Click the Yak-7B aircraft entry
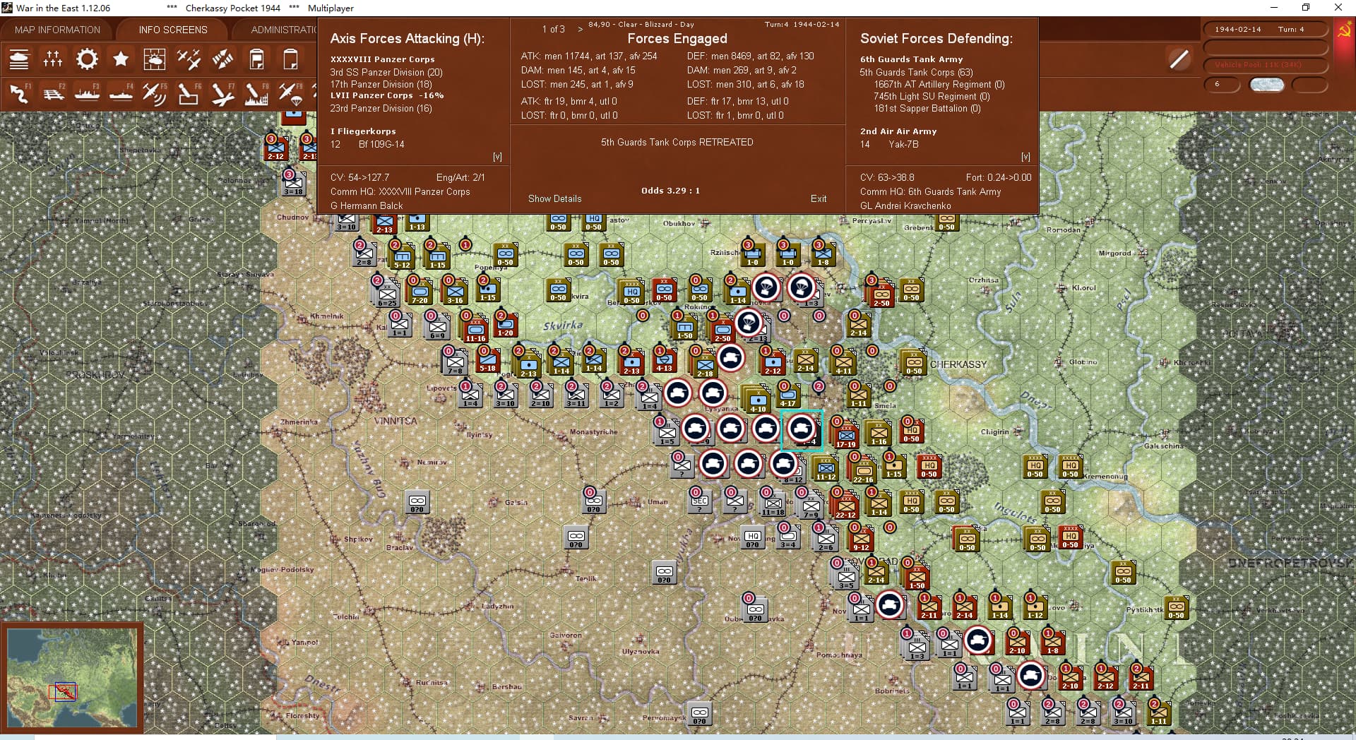The height and width of the screenshot is (740, 1356). point(903,144)
